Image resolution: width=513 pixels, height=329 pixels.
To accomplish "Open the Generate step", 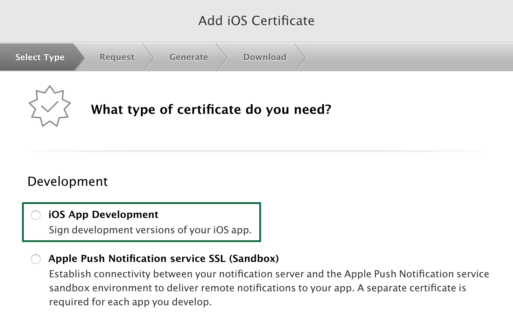I will click(x=189, y=57).
